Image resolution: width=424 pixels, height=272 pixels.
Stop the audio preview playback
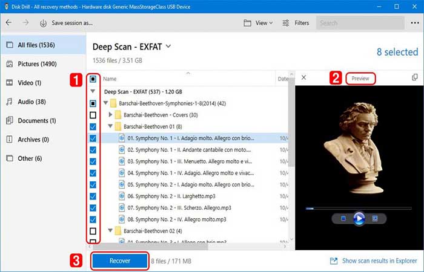tap(343, 218)
